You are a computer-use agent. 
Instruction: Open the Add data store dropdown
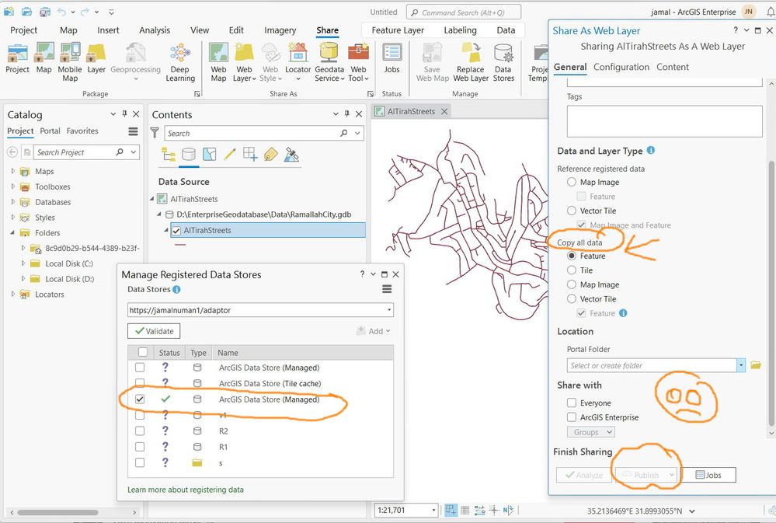(x=374, y=331)
